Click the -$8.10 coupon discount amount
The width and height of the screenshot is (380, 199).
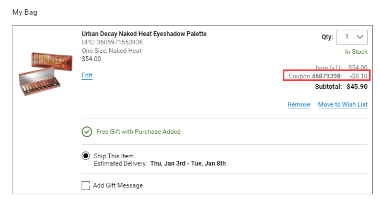(359, 76)
